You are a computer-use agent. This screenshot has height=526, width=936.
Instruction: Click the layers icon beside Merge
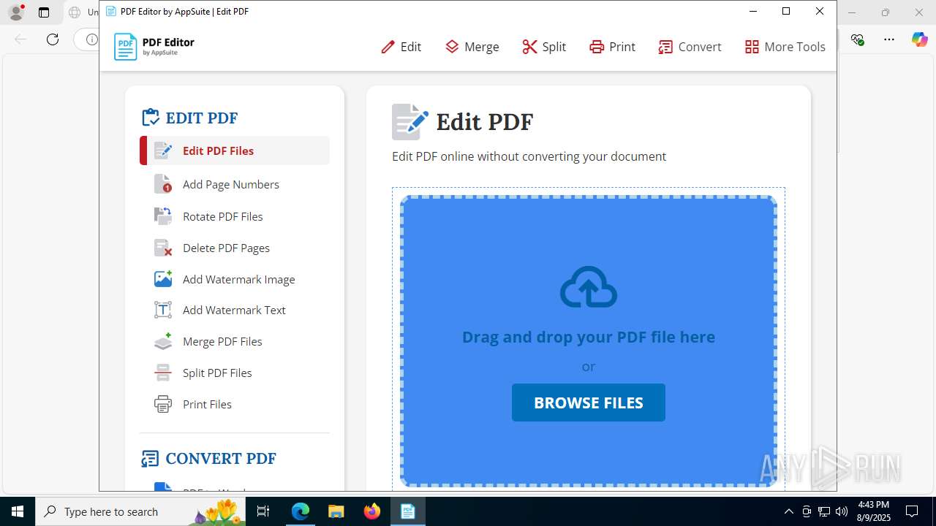tap(452, 47)
